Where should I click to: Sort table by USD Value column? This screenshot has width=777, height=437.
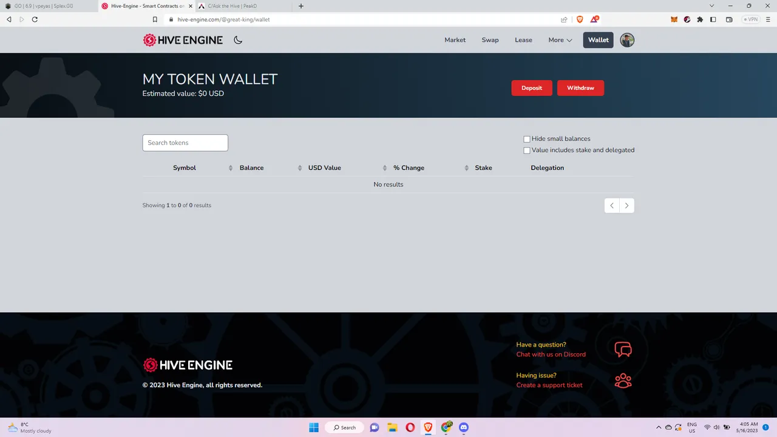(x=325, y=168)
